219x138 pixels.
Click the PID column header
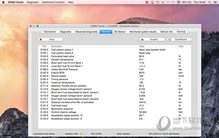tap(44, 46)
